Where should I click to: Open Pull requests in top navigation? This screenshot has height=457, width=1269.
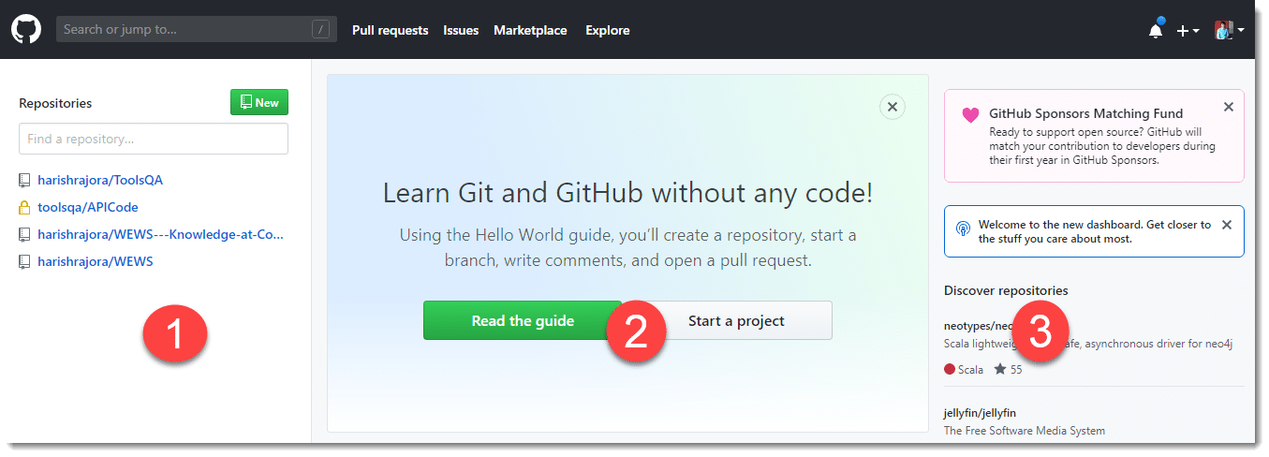pos(390,30)
